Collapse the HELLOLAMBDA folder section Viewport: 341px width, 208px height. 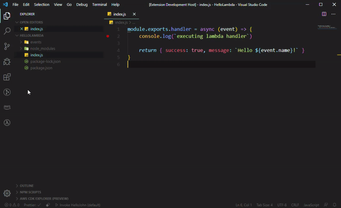[17, 35]
